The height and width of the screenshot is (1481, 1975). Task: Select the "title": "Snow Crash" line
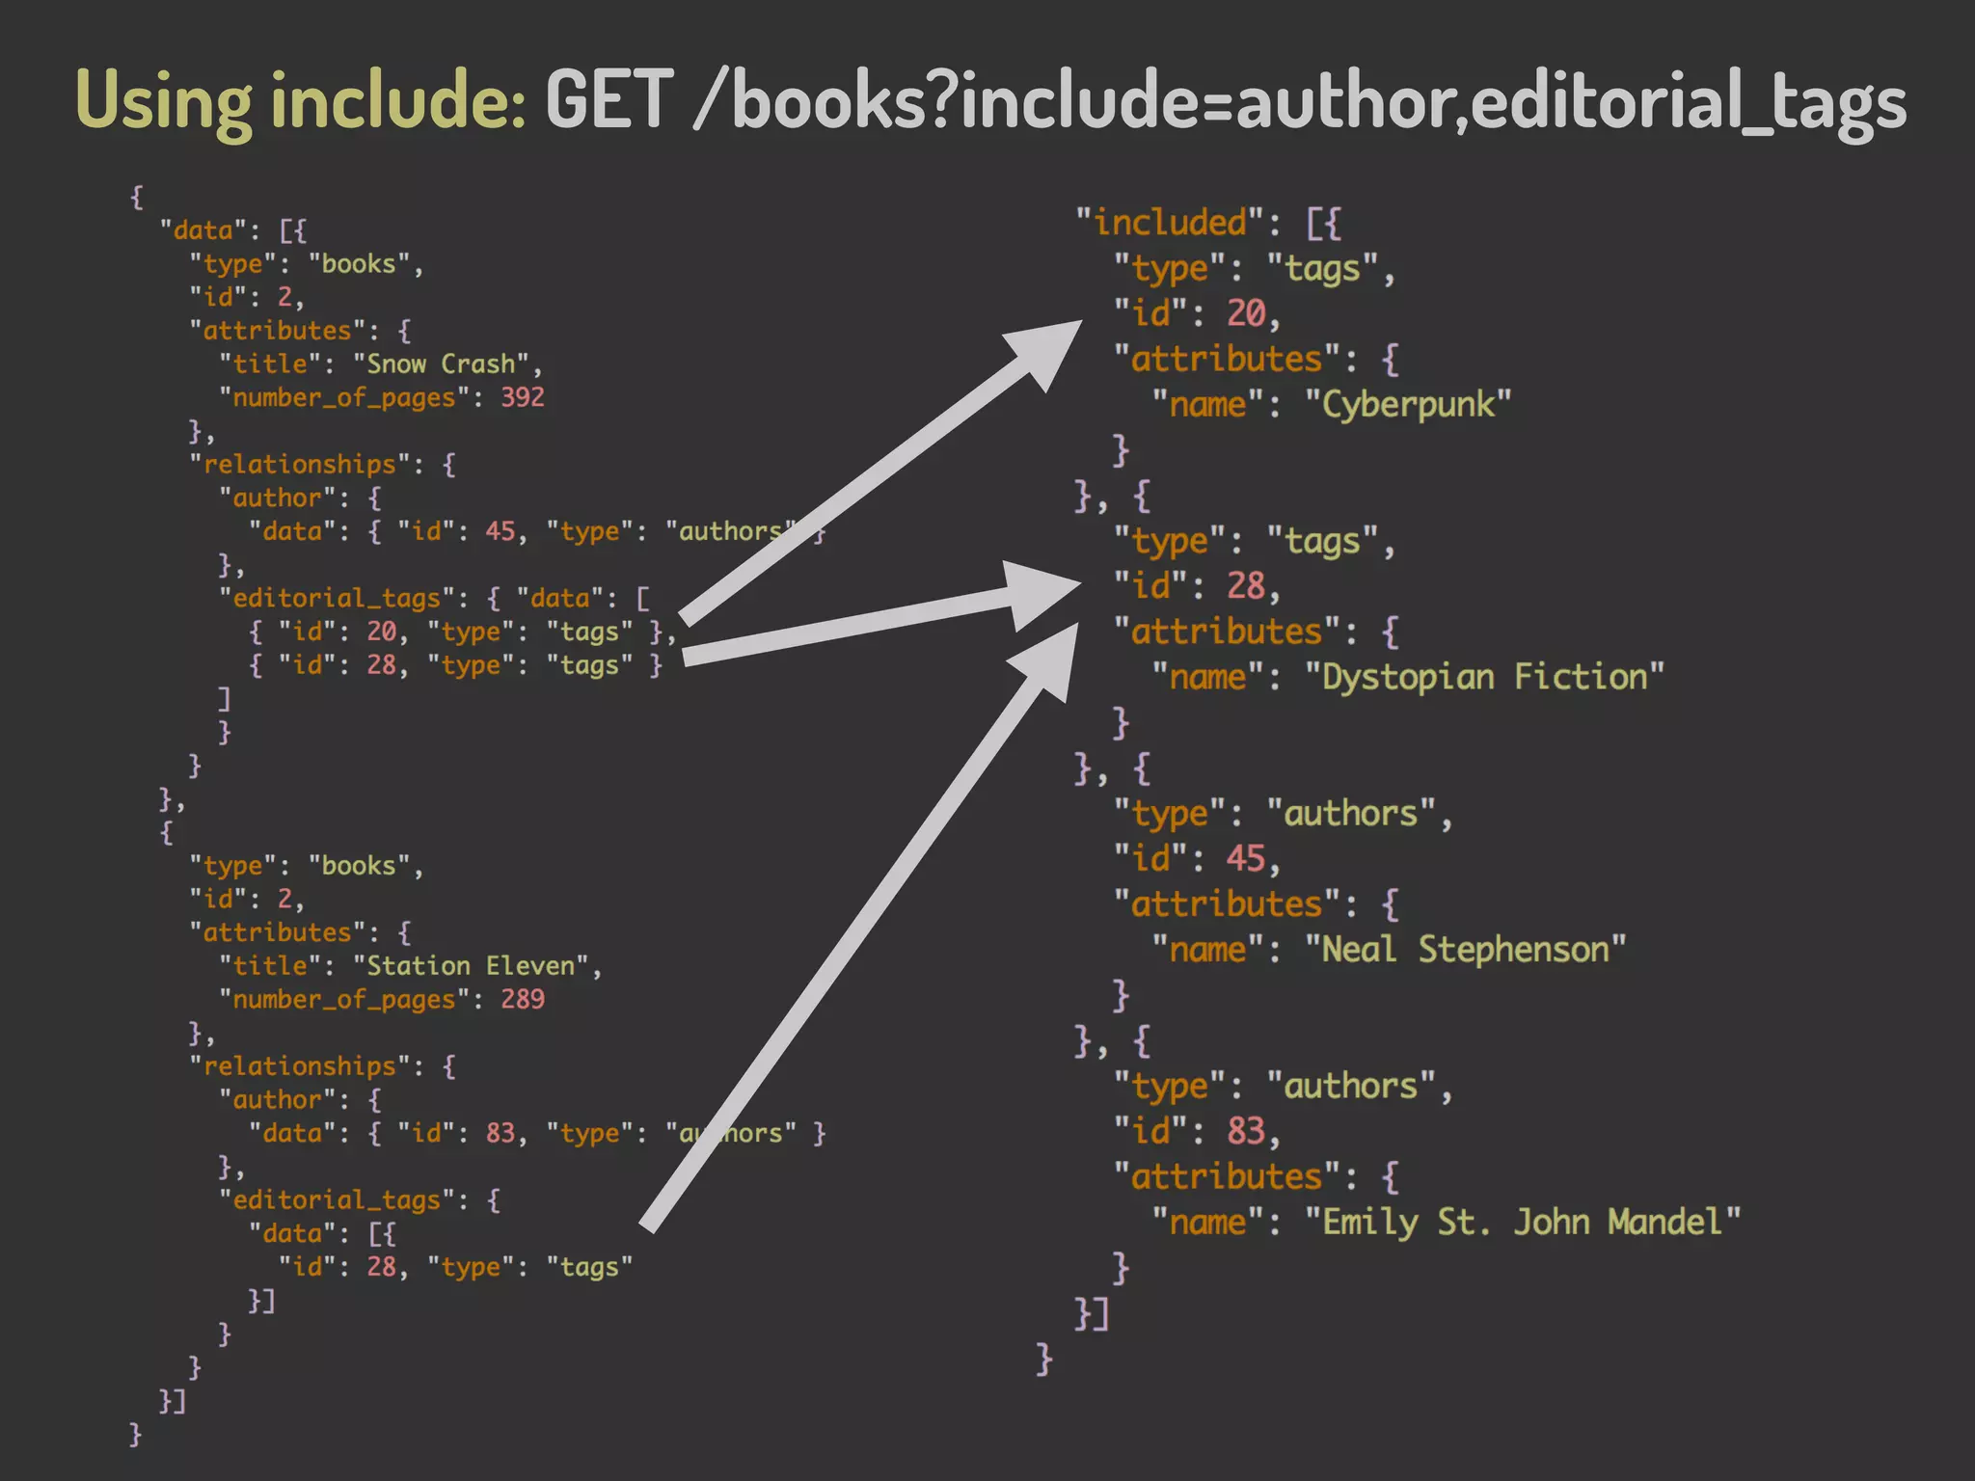[x=381, y=364]
